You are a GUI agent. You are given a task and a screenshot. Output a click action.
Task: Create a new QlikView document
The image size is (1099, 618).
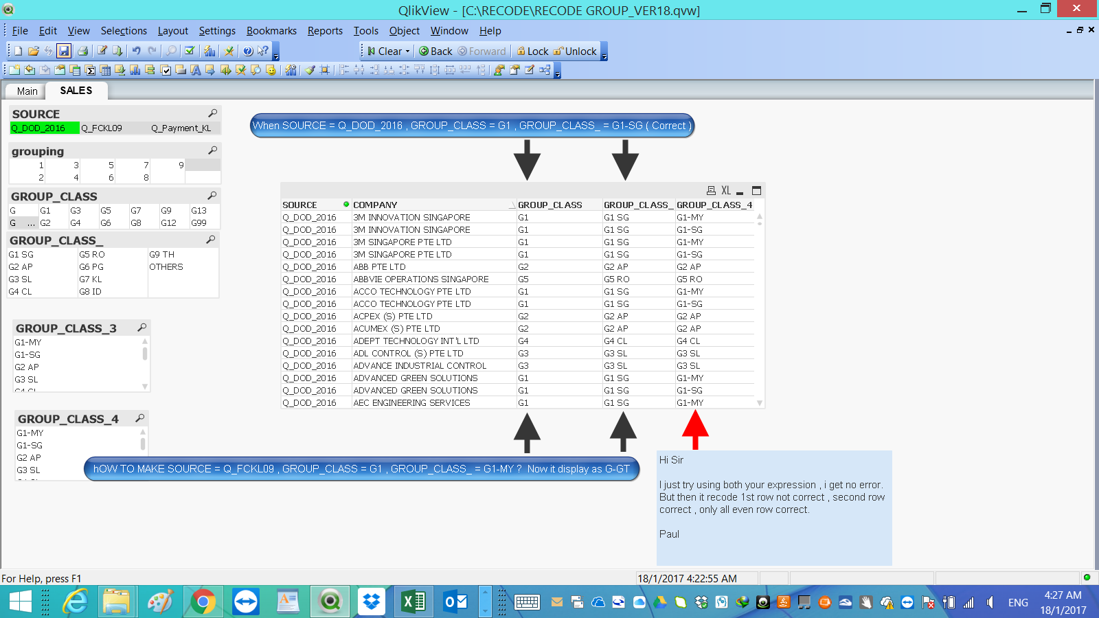(18, 51)
